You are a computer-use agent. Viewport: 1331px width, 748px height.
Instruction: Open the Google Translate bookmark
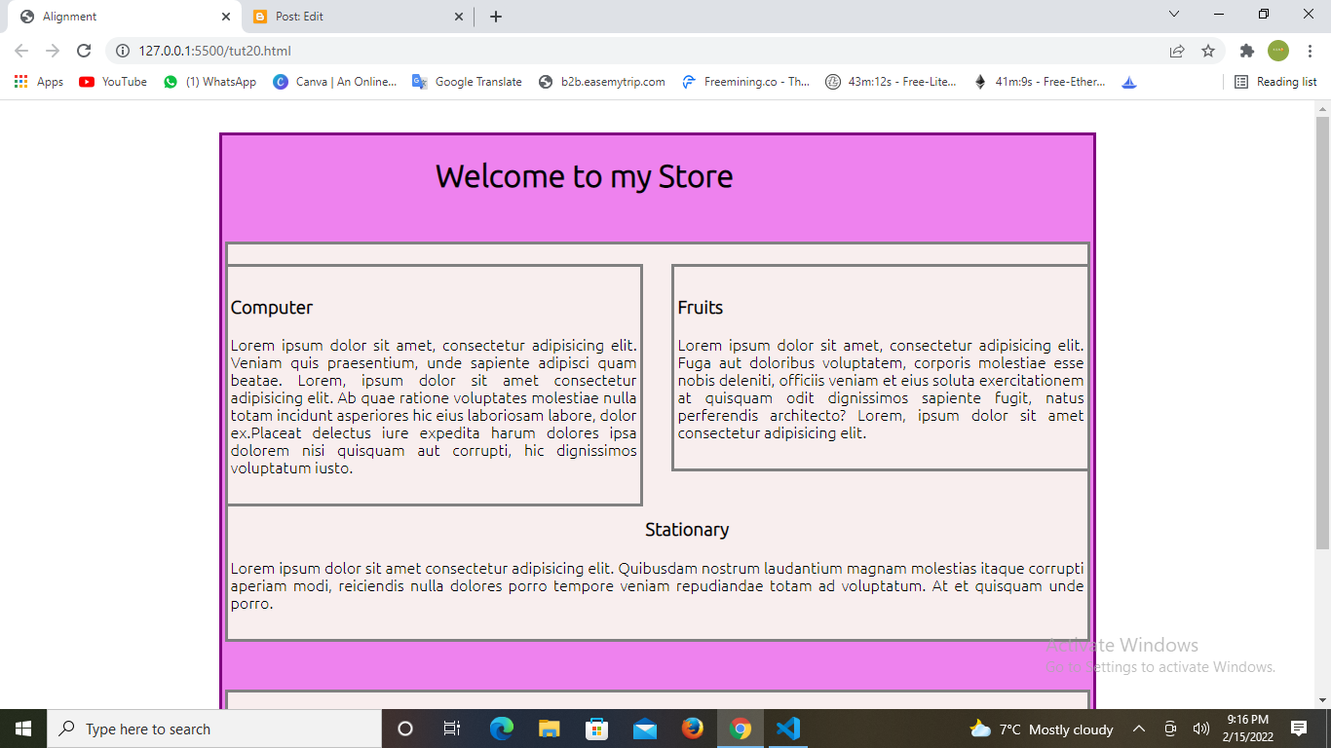[x=467, y=82]
